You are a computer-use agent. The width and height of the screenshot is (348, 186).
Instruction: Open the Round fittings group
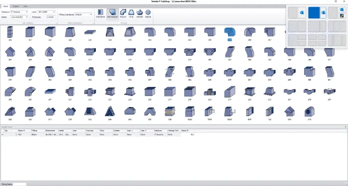point(123,14)
